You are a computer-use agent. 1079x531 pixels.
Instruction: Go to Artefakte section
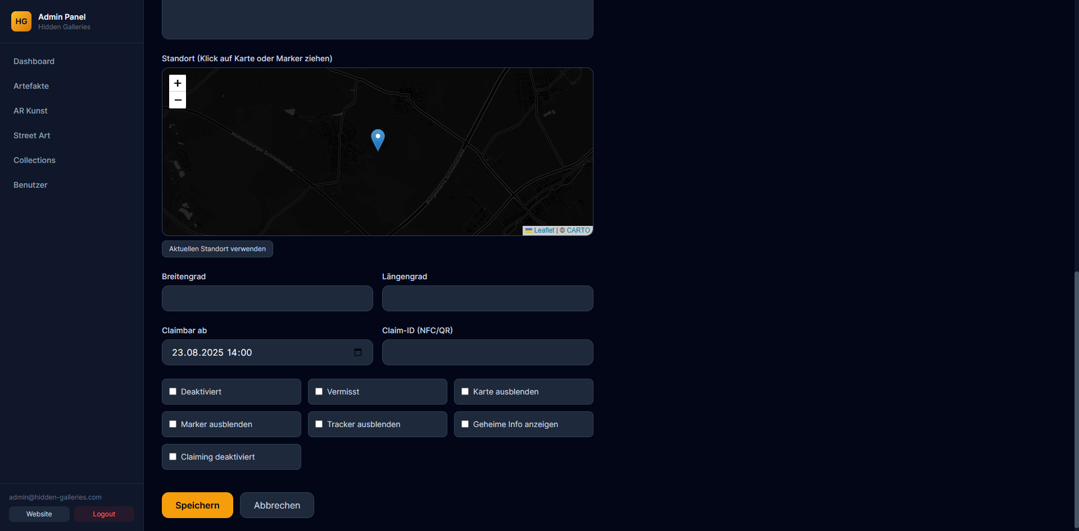(31, 86)
